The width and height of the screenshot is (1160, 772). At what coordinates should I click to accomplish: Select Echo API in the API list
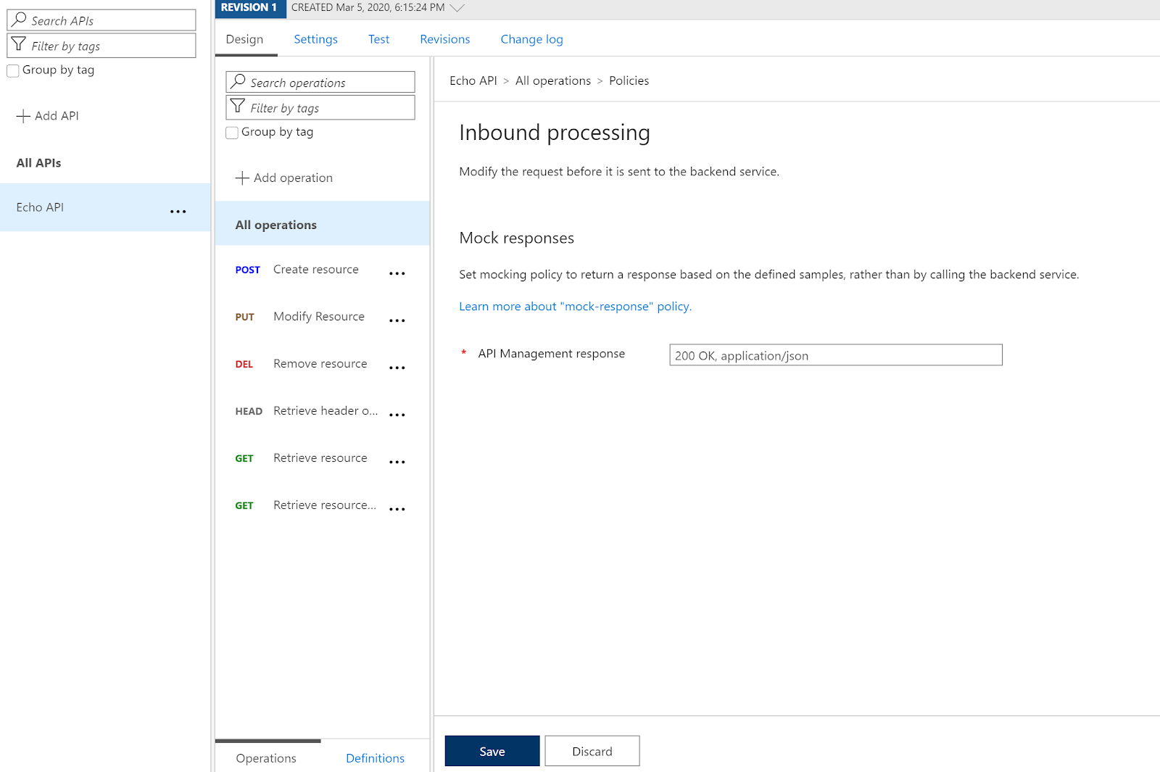pos(105,207)
